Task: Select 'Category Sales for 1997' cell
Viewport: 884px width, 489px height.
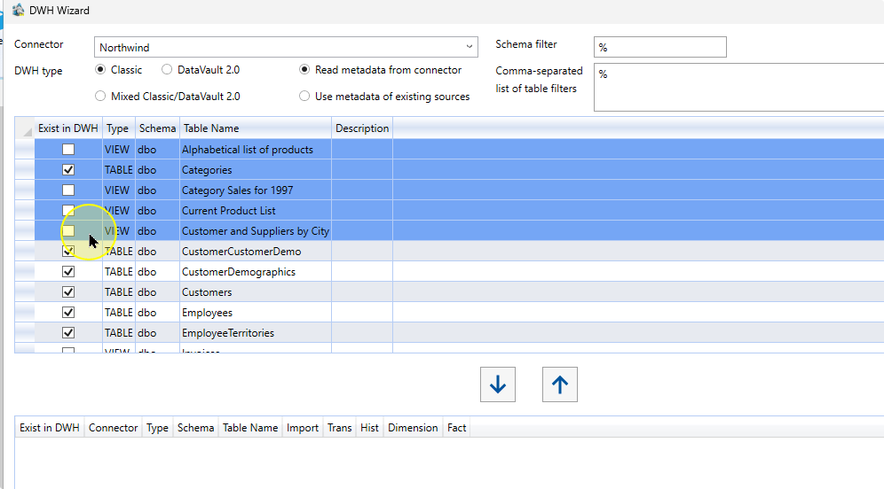Action: pos(256,190)
